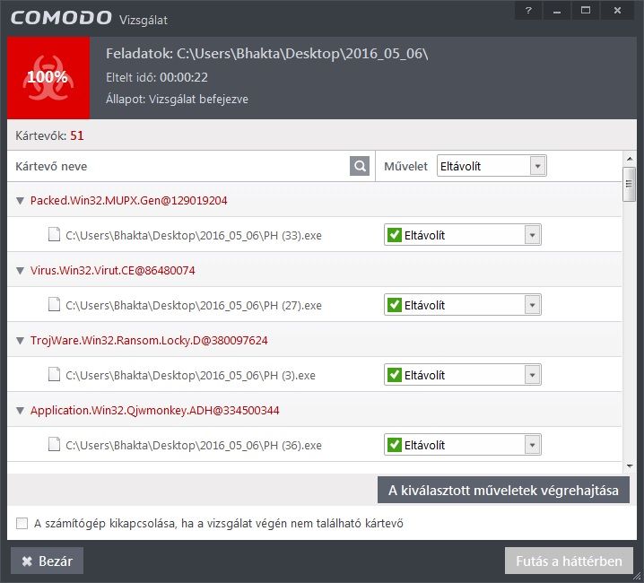Viewport: 644px width, 583px height.
Task: Click green checkmark in PH (33).exe action
Action: 395,235
